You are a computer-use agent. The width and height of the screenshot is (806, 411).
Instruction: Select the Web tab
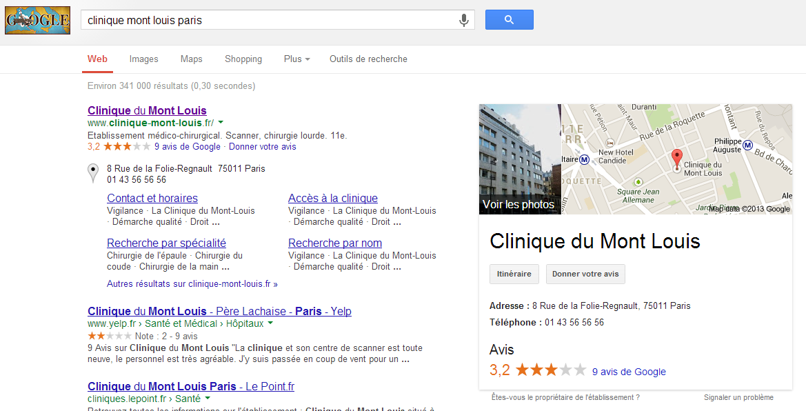98,59
